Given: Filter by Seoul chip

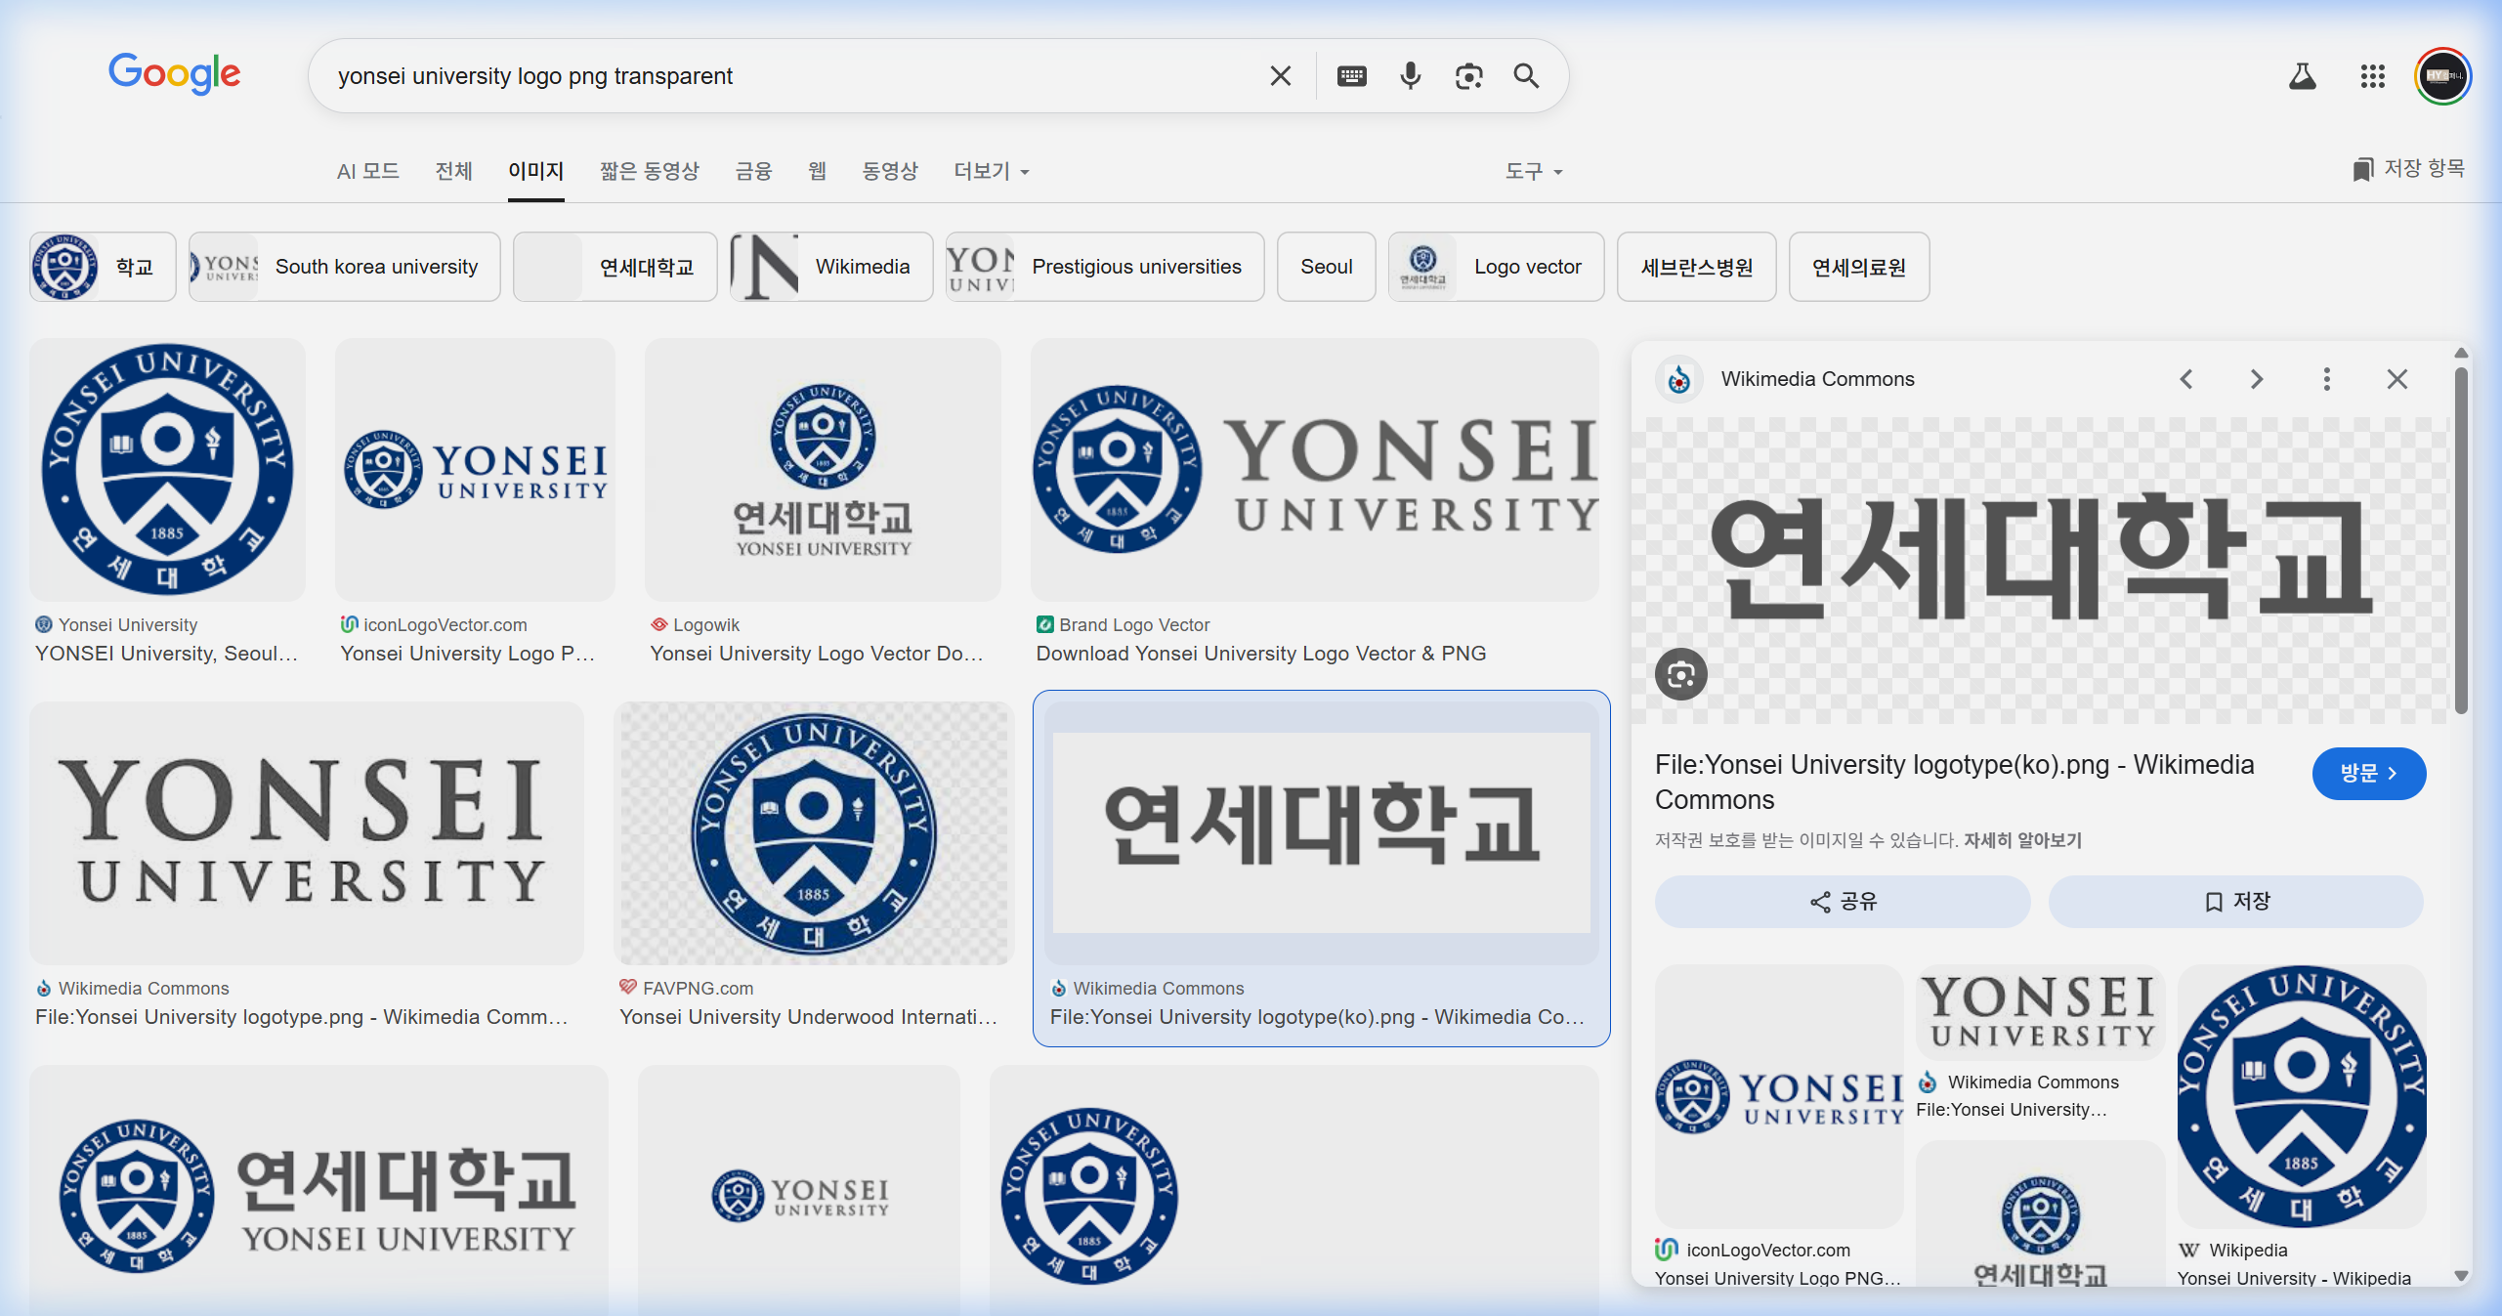Looking at the screenshot, I should tap(1326, 267).
